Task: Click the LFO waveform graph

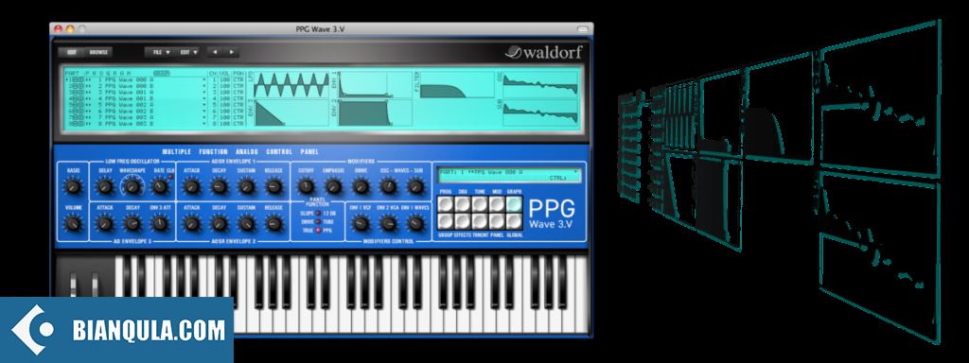Action: click(291, 84)
